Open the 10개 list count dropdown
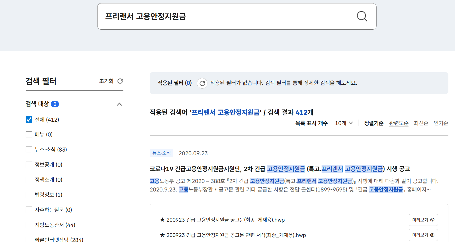The height and width of the screenshot is (242, 455). [x=344, y=123]
